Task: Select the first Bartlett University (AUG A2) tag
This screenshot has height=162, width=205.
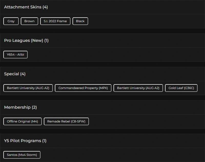Action: coord(28,88)
